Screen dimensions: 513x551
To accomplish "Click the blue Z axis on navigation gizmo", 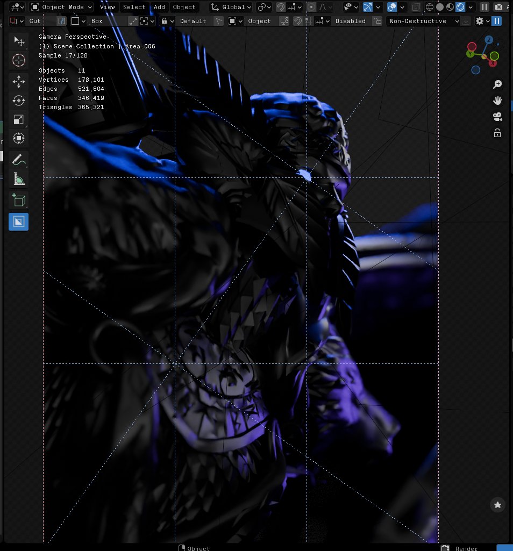I will pos(489,40).
